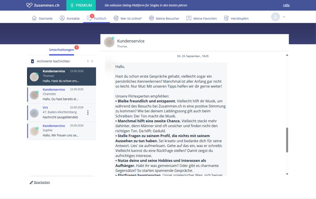Click the Zusammen.ch heart logo
316x199 pixels.
tap(29, 5)
